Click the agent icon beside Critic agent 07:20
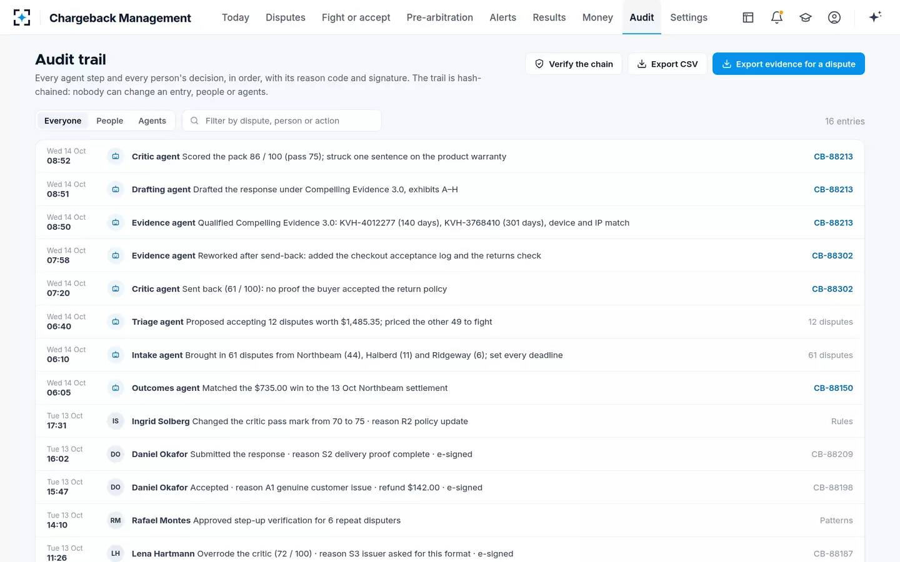900x562 pixels. pyautogui.click(x=116, y=288)
